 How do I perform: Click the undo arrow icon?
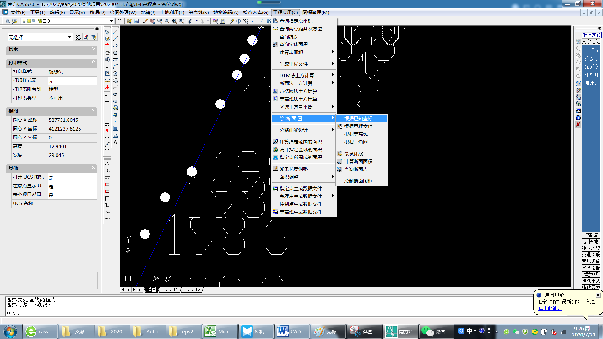[191, 21]
